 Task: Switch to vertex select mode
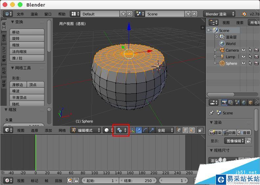(179, 130)
